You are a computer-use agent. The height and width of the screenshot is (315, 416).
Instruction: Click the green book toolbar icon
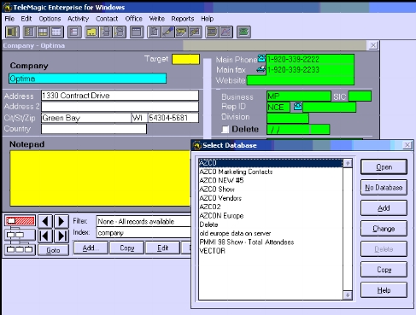tap(243, 32)
